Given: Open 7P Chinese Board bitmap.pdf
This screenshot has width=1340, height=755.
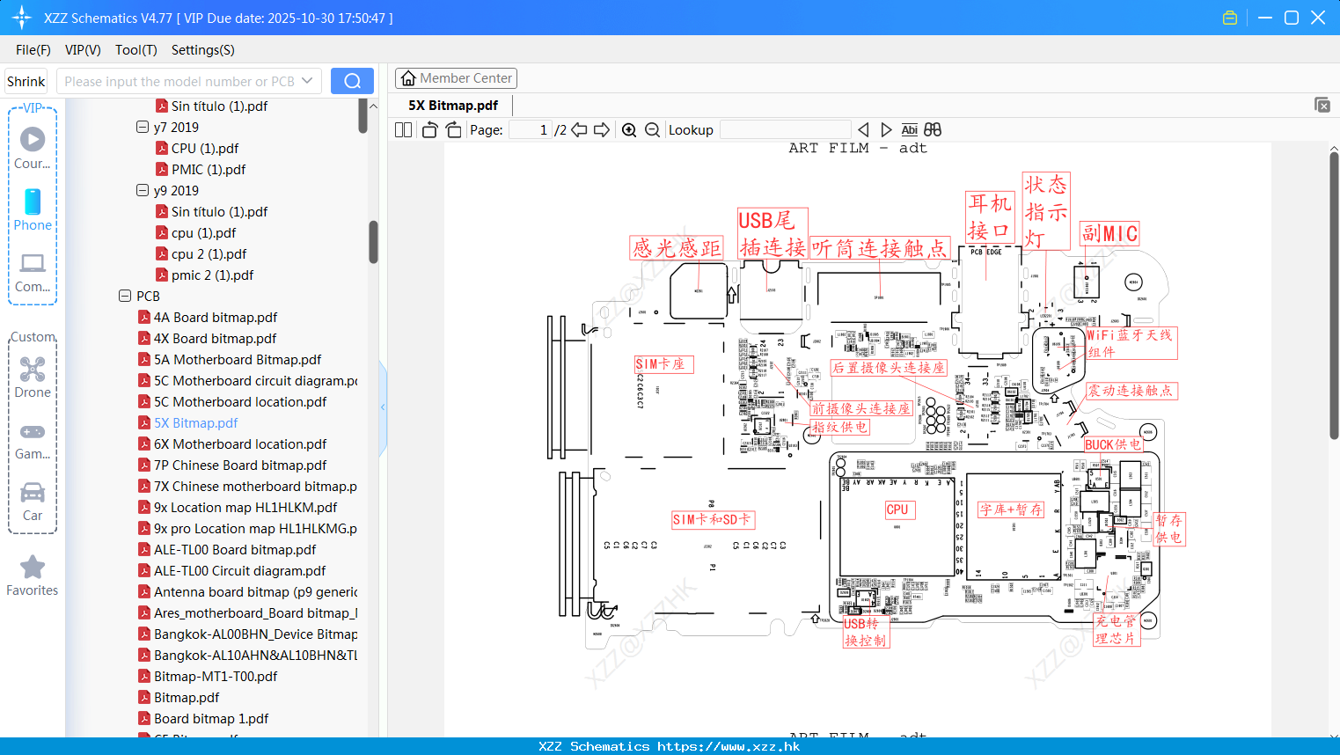Looking at the screenshot, I should 240,465.
